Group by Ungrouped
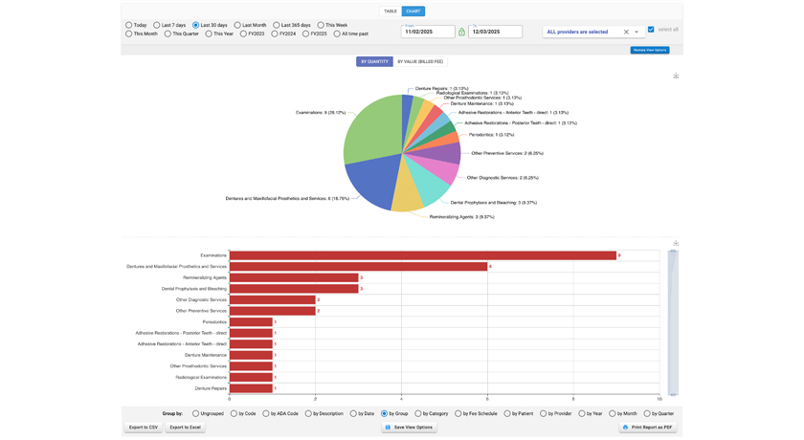804x440 pixels. coord(195,413)
